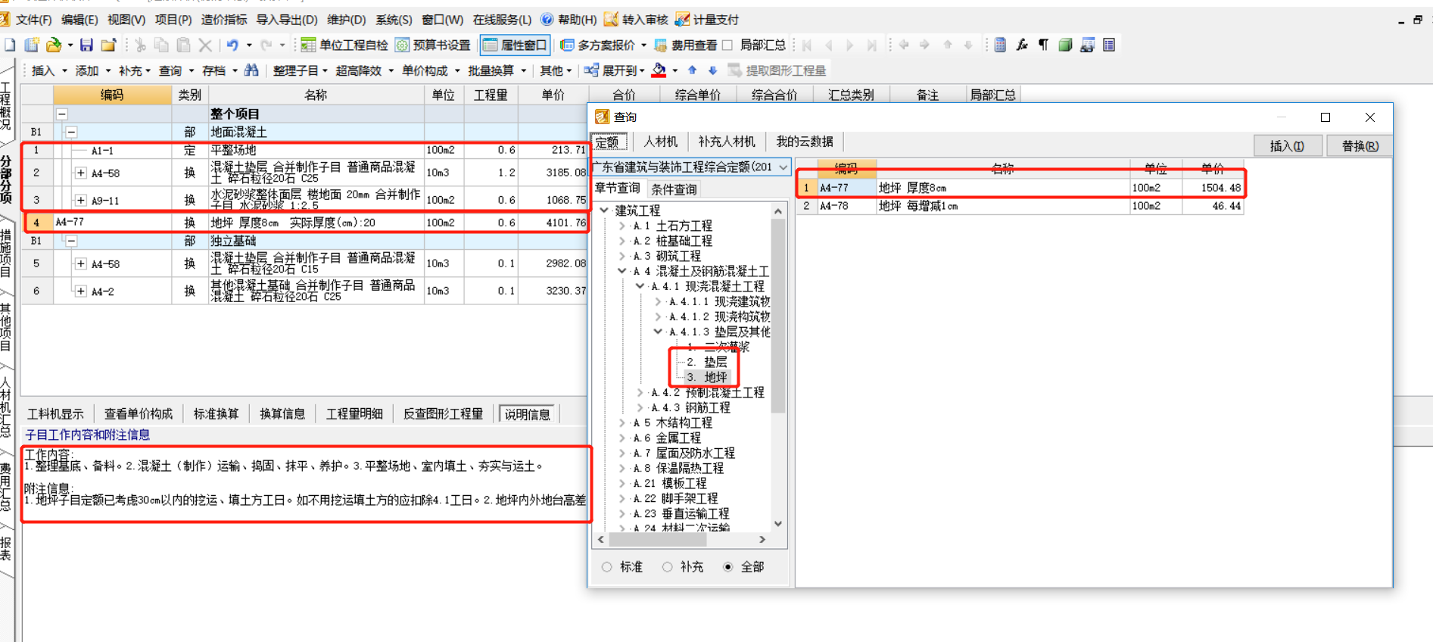This screenshot has width=1433, height=642.
Task: Switch to the 条件查询 tab
Action: 674,189
